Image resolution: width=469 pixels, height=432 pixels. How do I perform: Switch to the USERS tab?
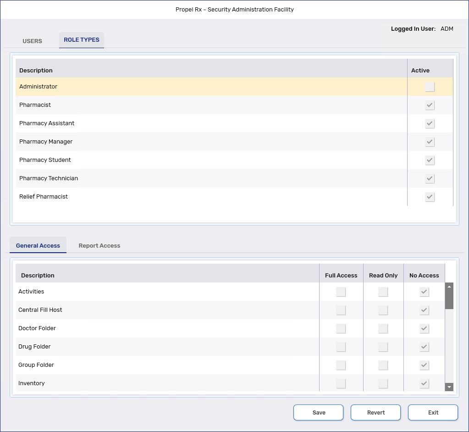tap(32, 41)
